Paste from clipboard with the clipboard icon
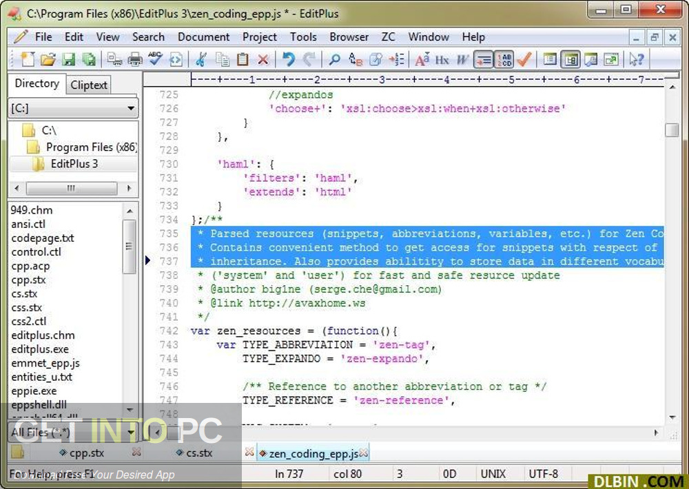689x489 pixels. coord(243,59)
